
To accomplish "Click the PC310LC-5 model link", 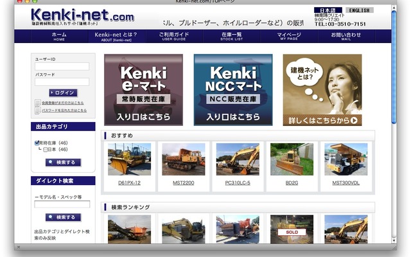I will pos(238,182).
